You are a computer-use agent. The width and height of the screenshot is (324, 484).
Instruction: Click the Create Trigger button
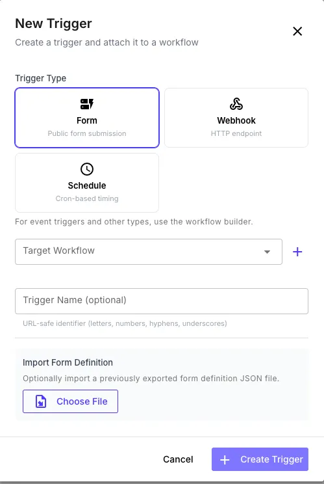tap(260, 459)
